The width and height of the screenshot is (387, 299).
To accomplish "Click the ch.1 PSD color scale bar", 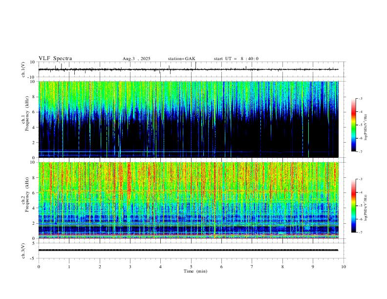I will (x=354, y=125).
